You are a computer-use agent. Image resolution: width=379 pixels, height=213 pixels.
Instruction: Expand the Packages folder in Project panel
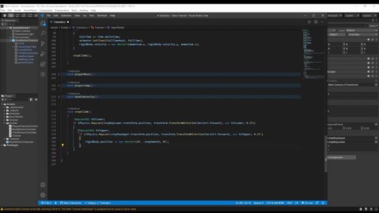(2, 145)
